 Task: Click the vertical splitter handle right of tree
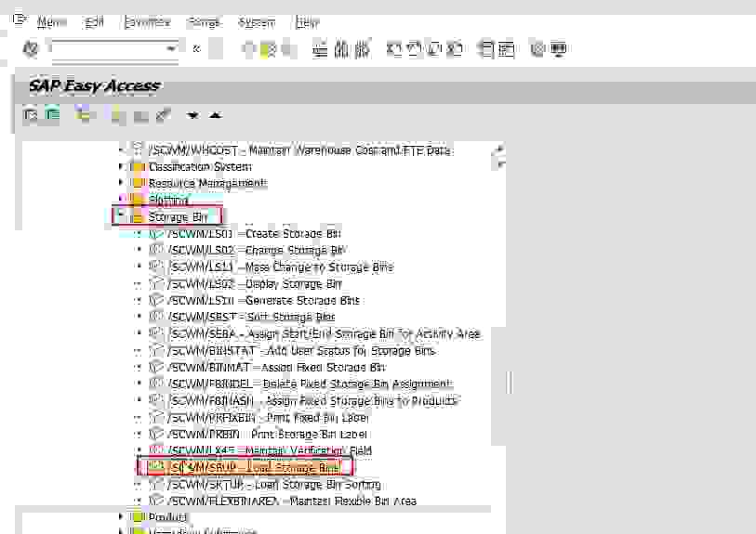510,383
